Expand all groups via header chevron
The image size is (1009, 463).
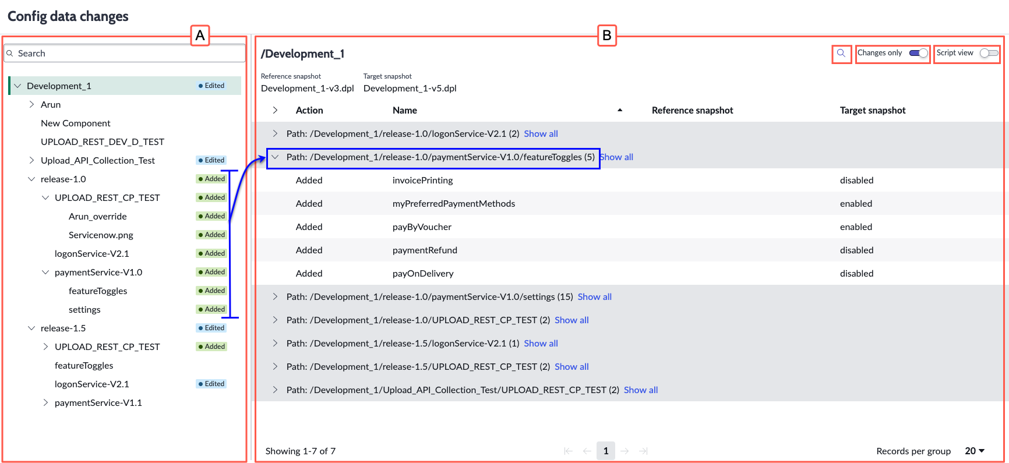coord(275,110)
